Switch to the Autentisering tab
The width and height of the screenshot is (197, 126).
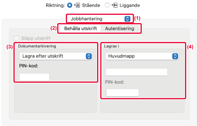pyautogui.click(x=120, y=28)
